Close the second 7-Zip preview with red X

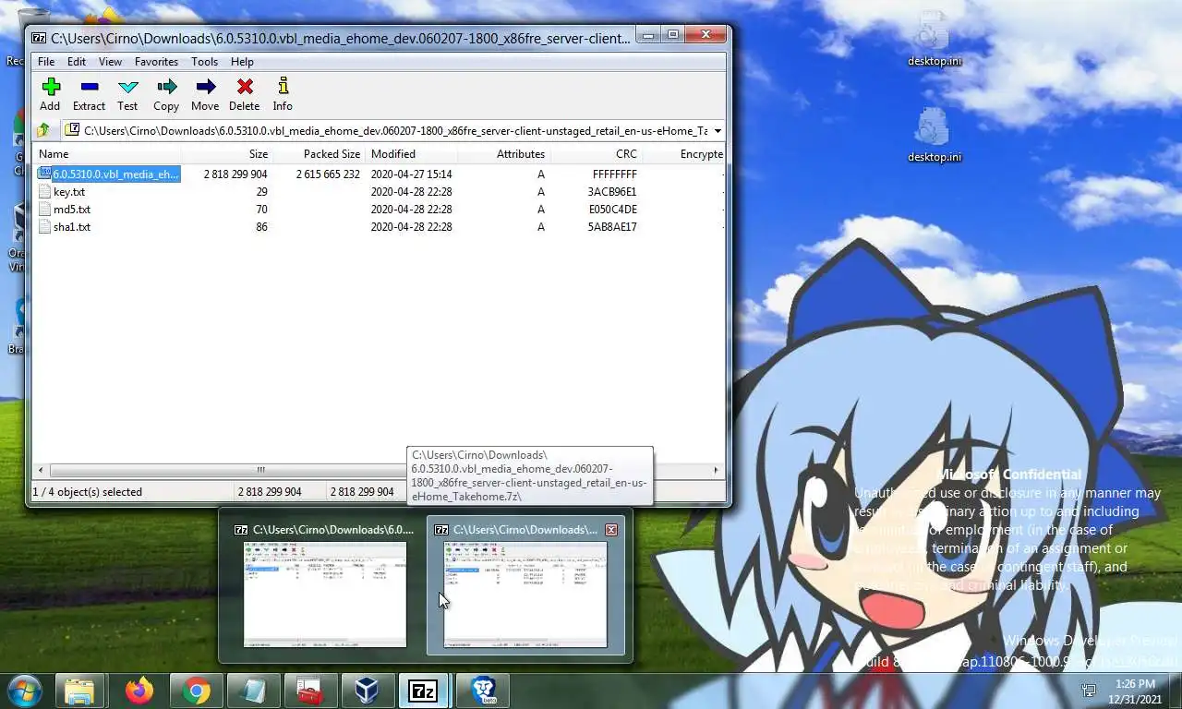click(x=610, y=530)
